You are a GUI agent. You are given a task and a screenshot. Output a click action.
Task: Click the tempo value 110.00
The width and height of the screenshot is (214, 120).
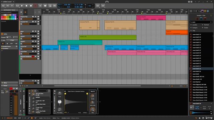pyautogui.click(x=67, y=5)
